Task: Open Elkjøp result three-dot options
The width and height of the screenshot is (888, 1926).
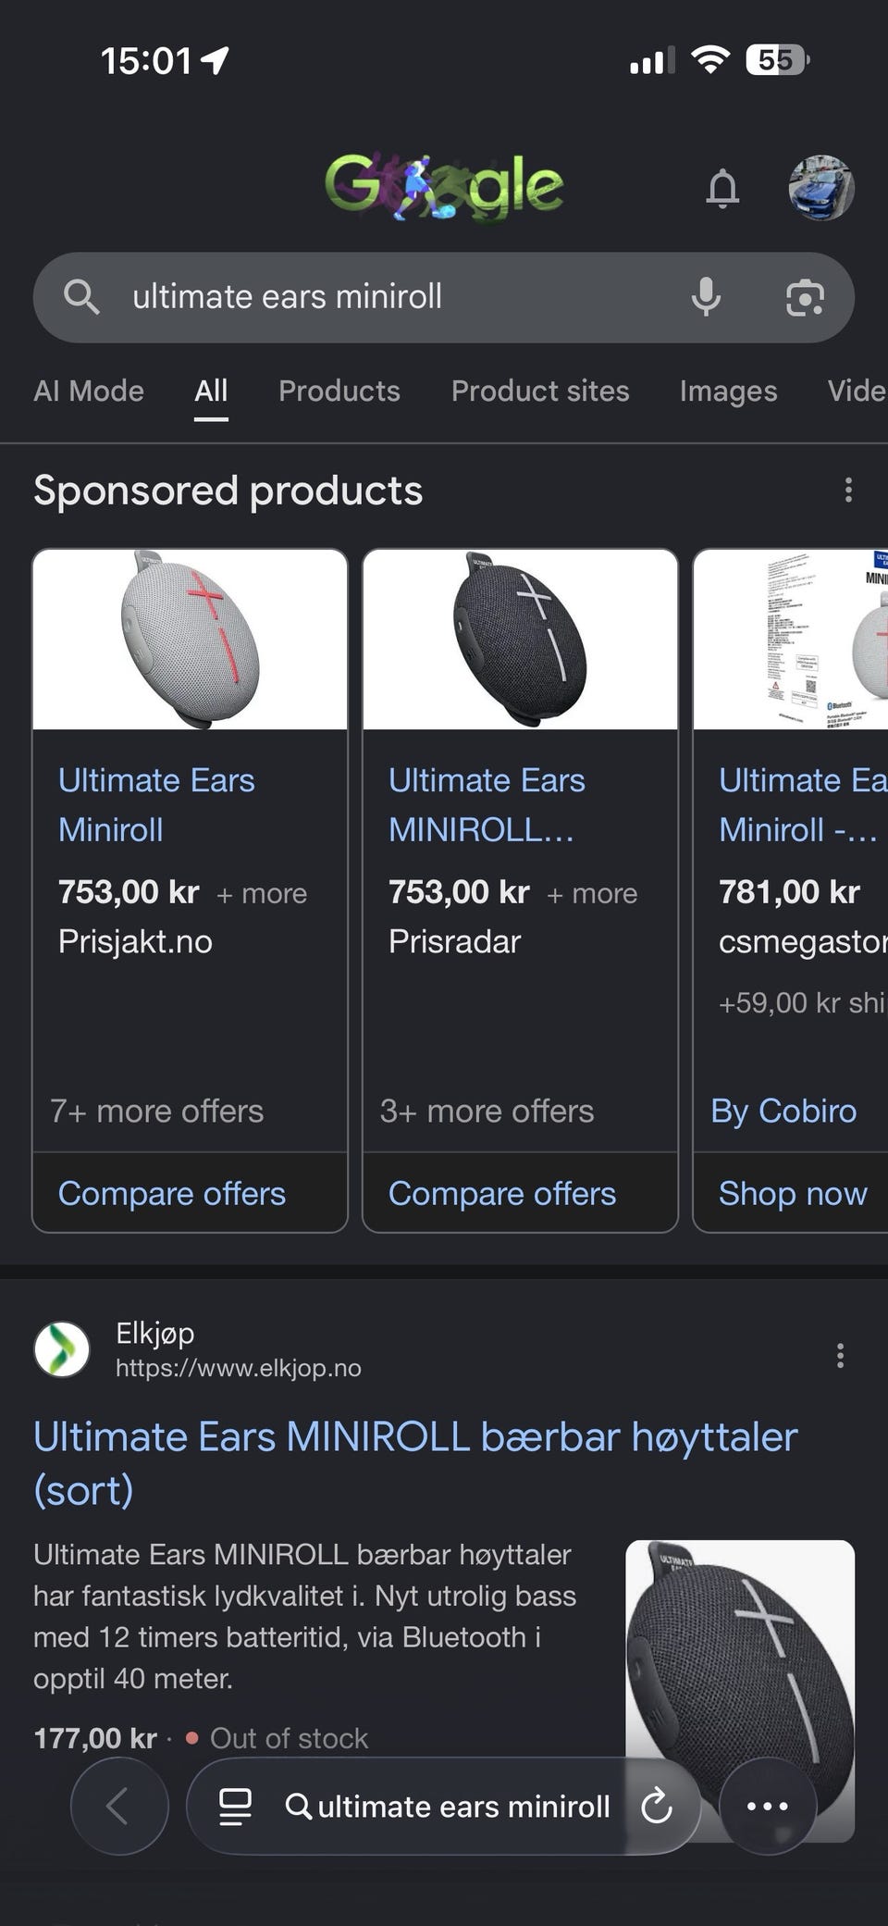Action: pos(840,1356)
